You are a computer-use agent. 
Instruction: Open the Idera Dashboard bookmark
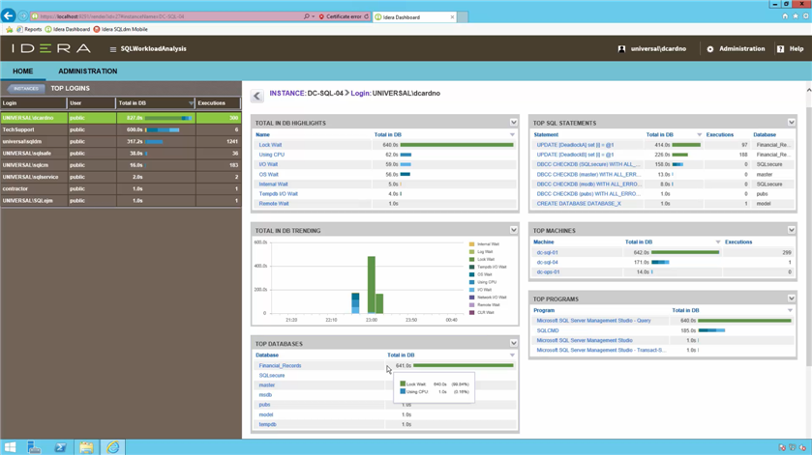[x=68, y=30]
